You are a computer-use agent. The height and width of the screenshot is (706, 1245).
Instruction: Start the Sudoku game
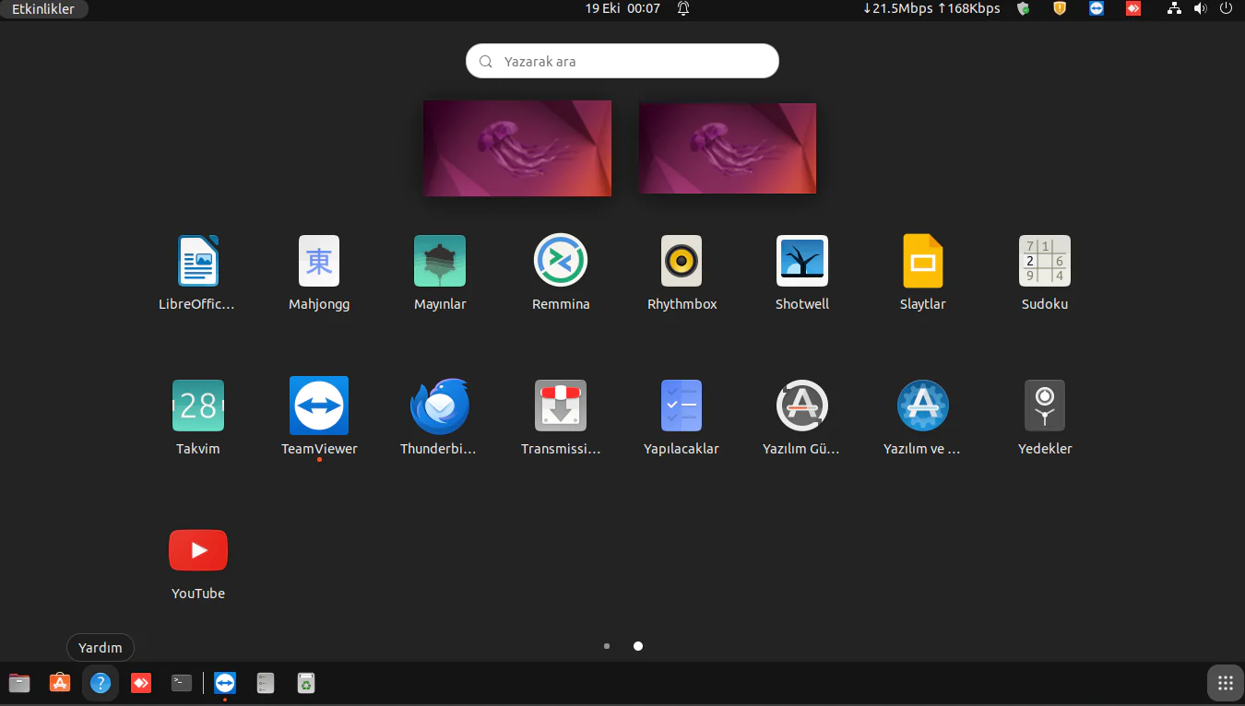click(x=1044, y=261)
